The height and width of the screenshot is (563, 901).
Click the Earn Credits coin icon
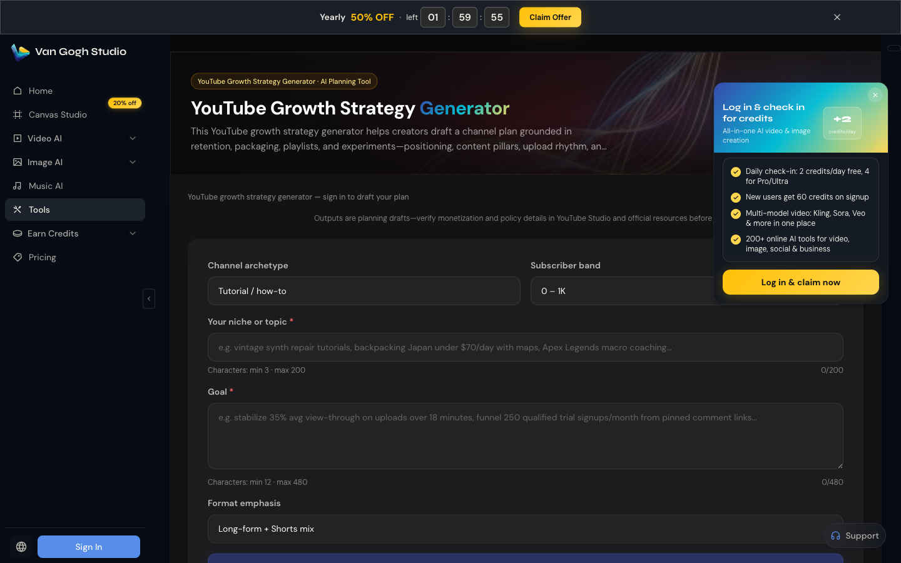click(x=18, y=233)
